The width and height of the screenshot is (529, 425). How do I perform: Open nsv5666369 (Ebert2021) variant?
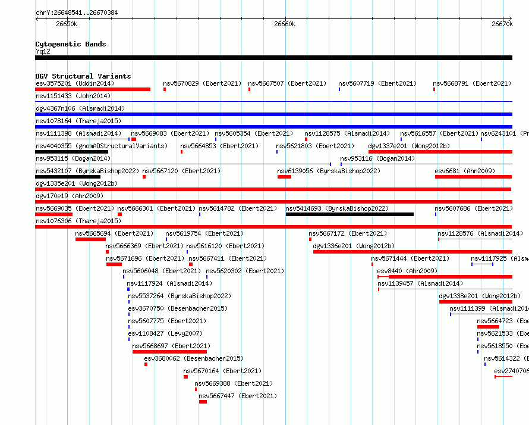[x=145, y=246]
